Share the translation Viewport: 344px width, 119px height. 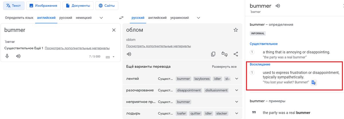tap(236, 54)
